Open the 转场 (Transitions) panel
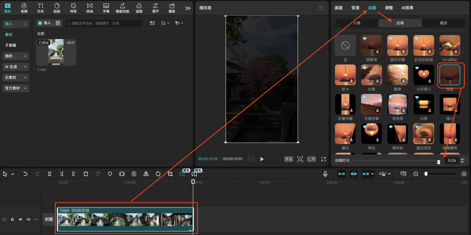The width and height of the screenshot is (471, 235). (x=89, y=7)
